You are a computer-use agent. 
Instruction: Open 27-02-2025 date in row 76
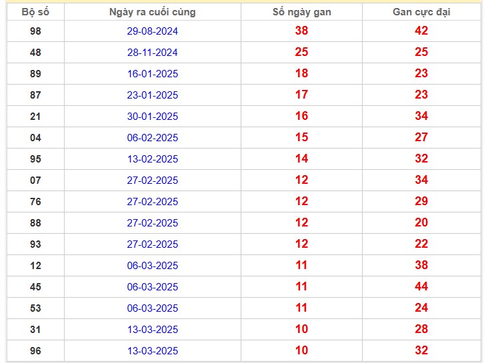[153, 201]
